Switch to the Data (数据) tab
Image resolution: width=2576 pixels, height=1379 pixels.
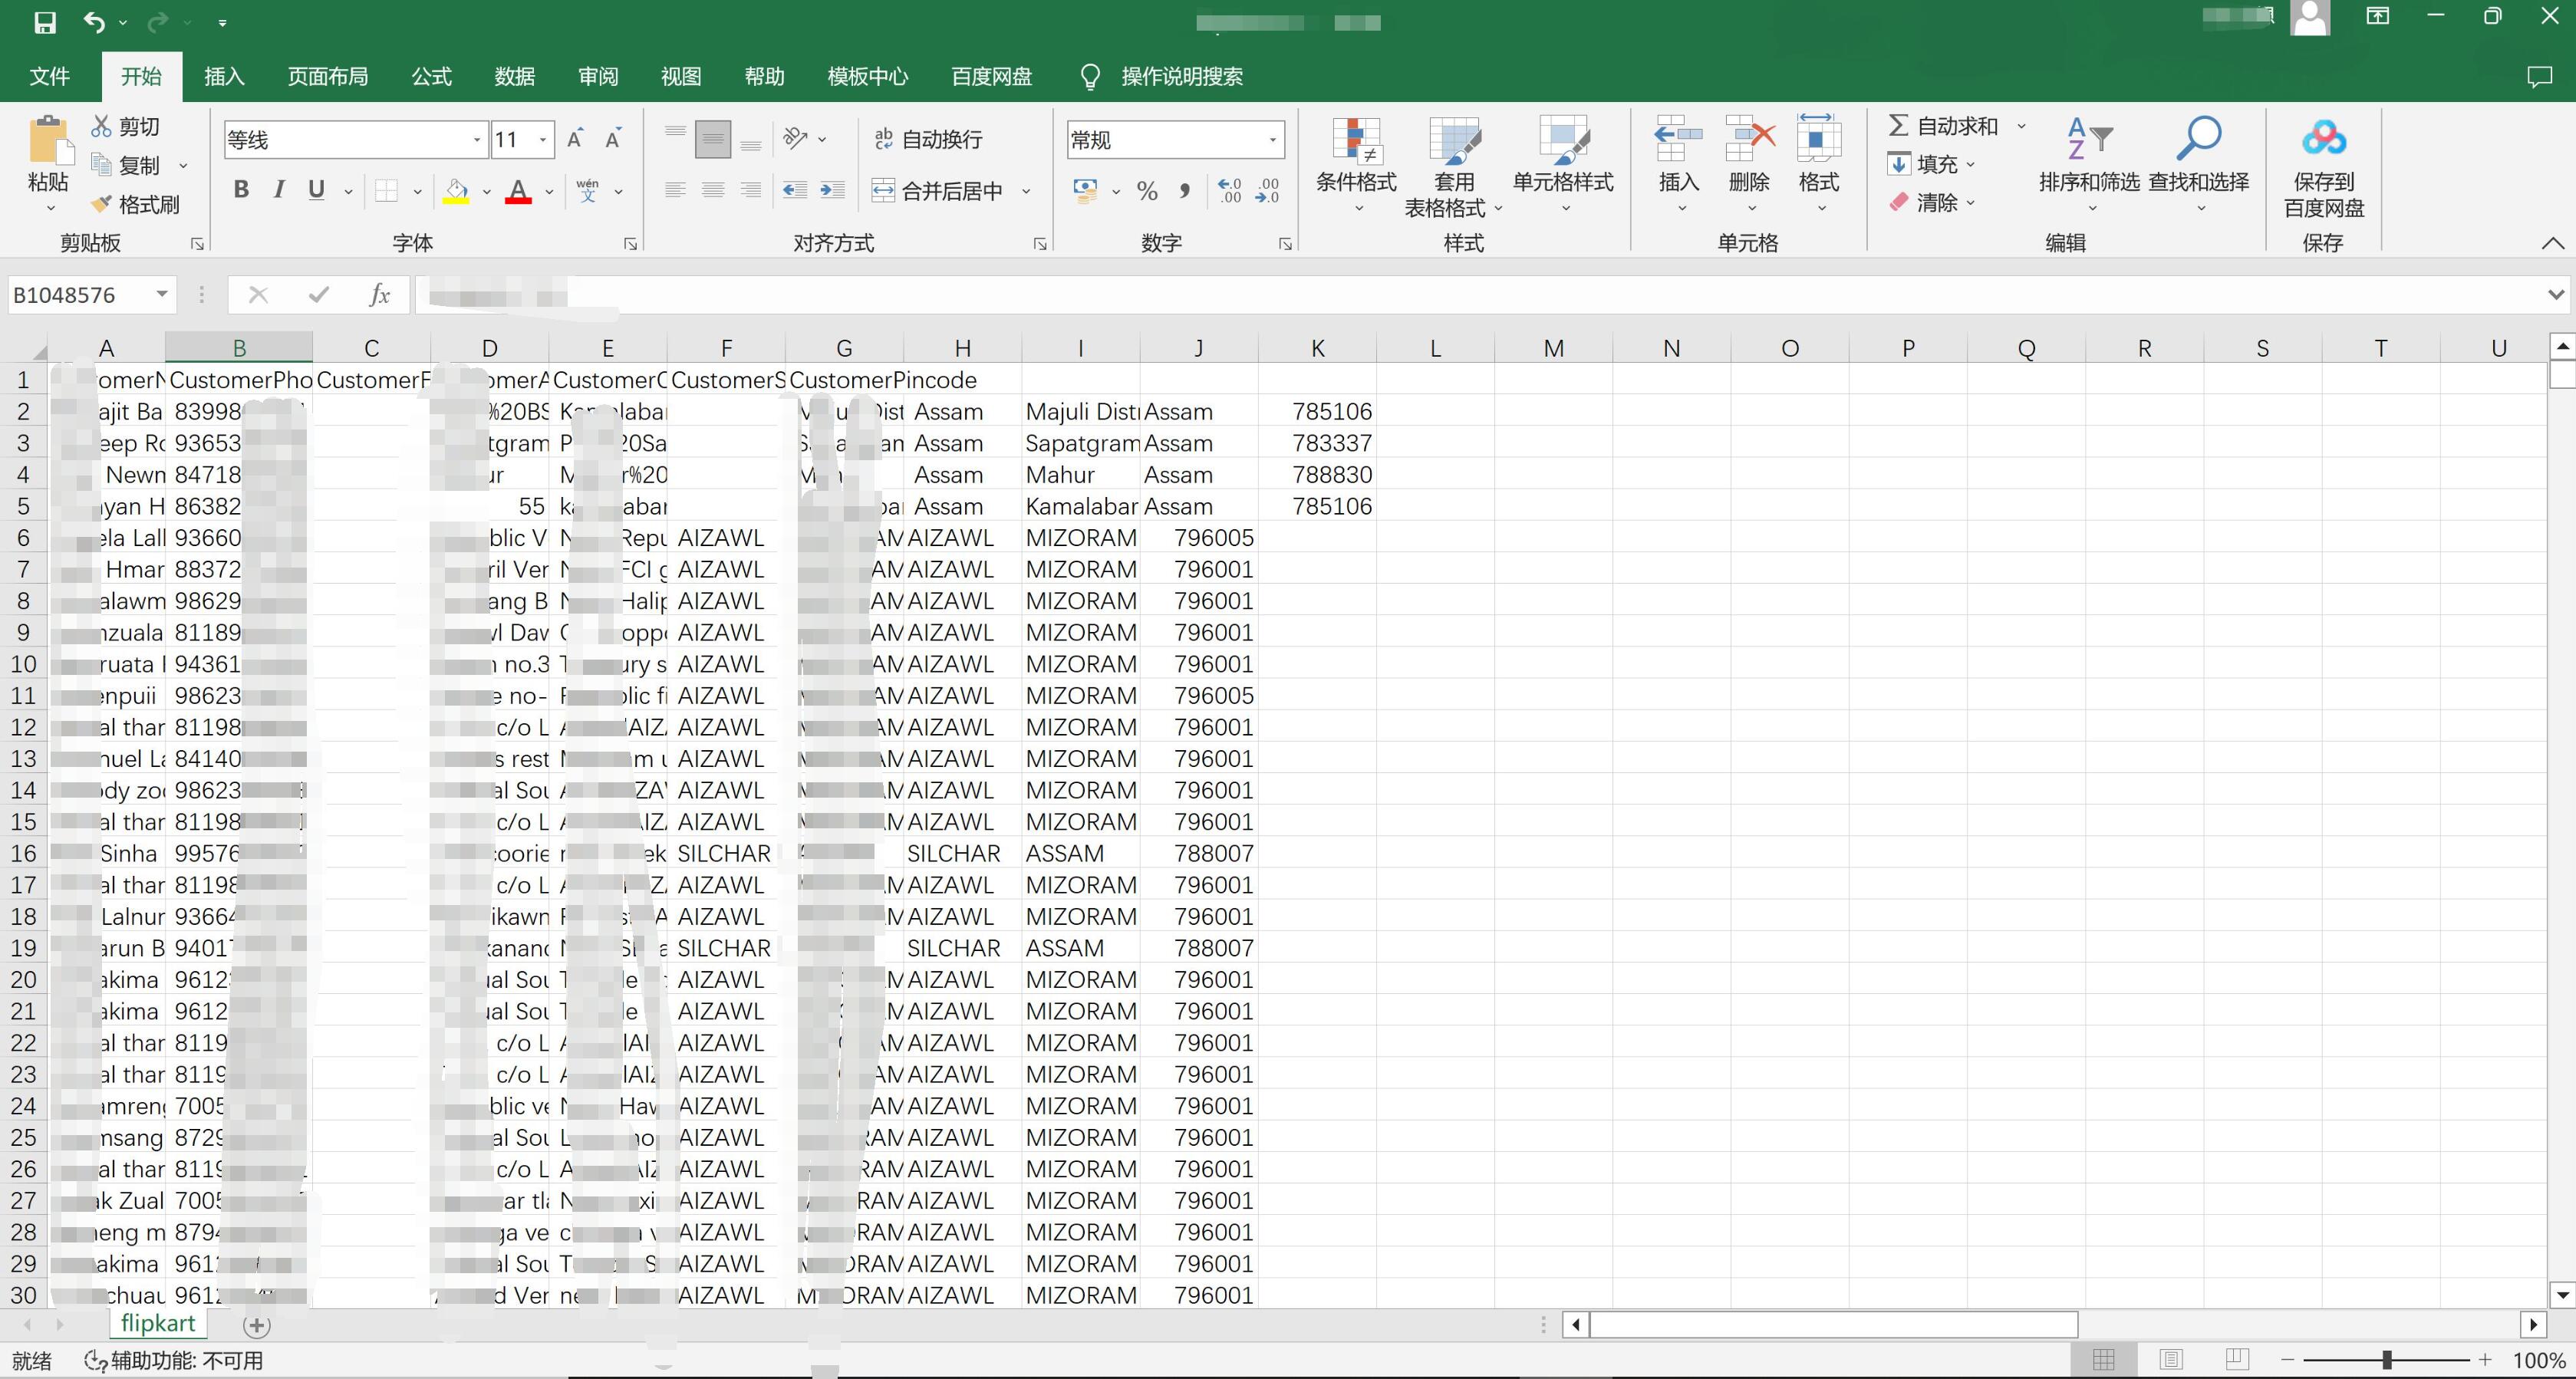coord(515,76)
